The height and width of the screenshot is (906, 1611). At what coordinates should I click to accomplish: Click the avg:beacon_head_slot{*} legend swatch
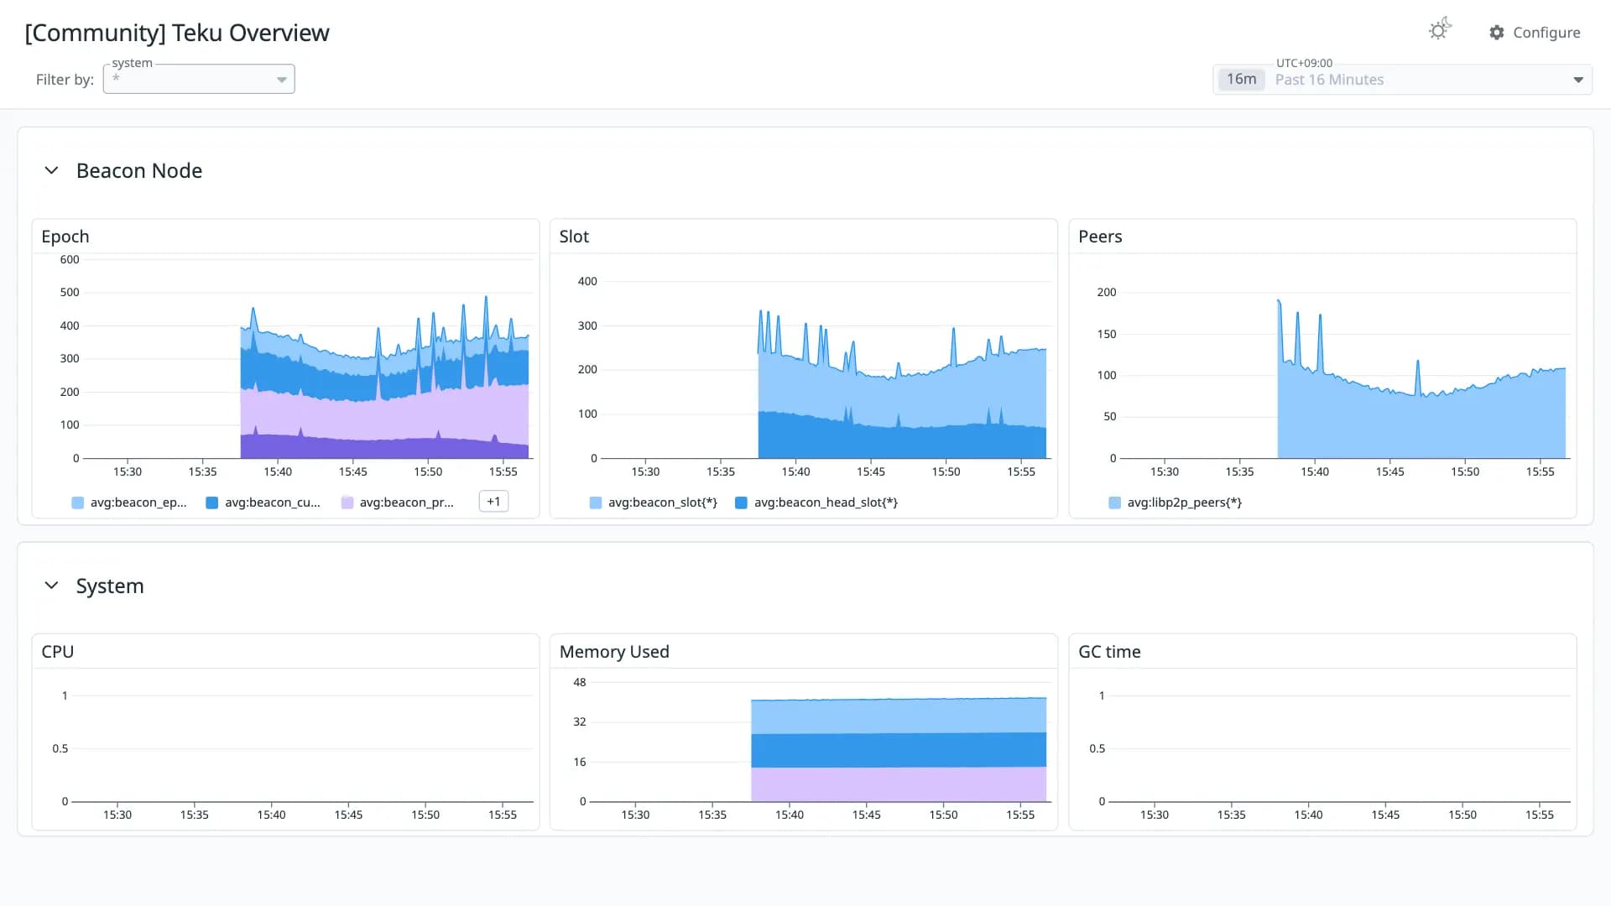(741, 502)
